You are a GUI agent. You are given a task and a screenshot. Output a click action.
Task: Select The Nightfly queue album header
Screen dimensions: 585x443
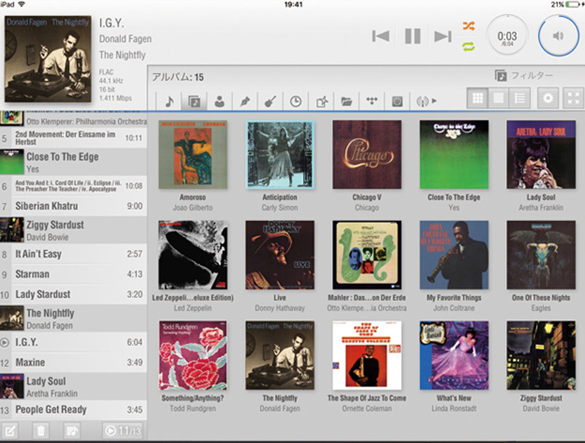74,319
